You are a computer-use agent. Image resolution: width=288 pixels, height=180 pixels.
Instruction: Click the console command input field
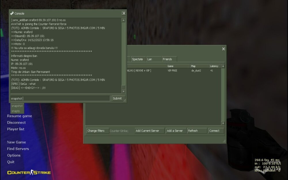click(x=60, y=98)
